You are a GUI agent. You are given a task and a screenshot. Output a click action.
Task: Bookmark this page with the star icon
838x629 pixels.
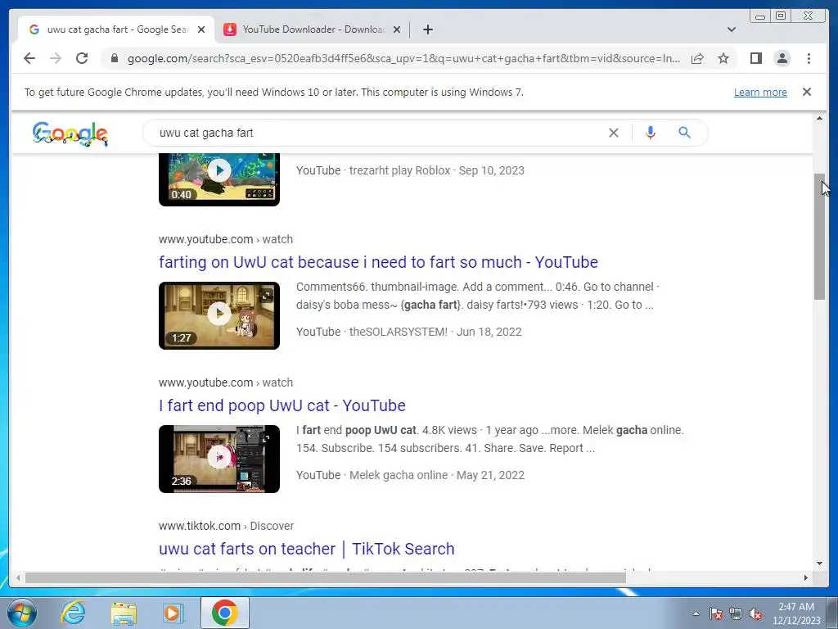(723, 58)
